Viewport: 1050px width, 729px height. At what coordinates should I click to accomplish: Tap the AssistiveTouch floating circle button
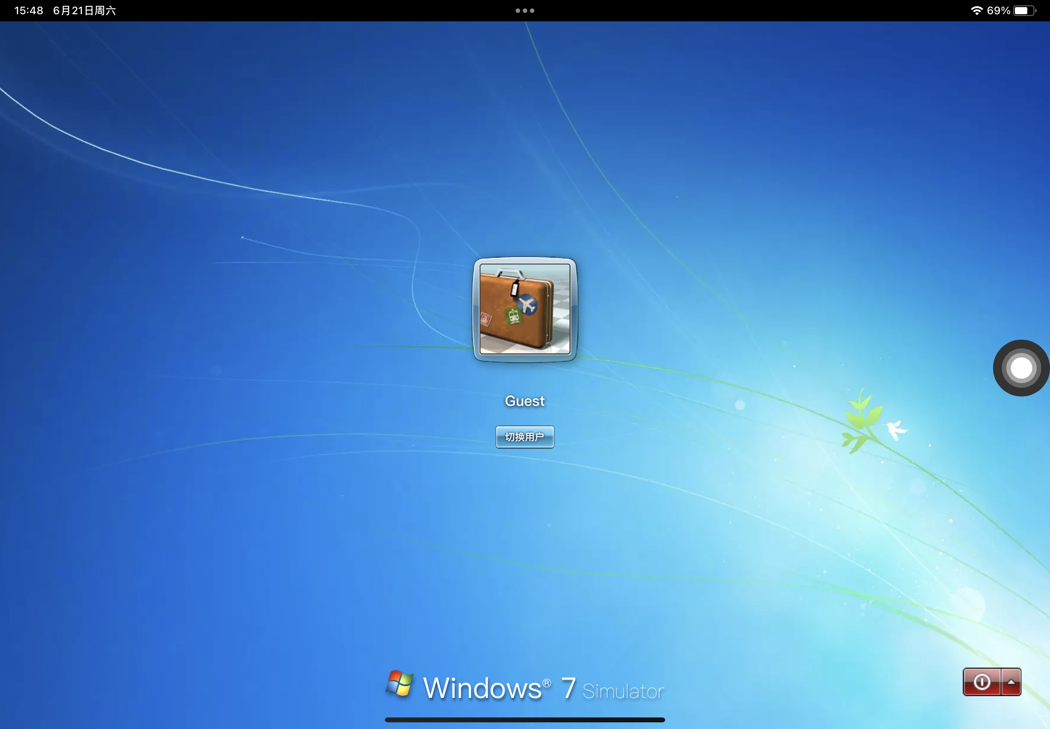pos(1022,368)
